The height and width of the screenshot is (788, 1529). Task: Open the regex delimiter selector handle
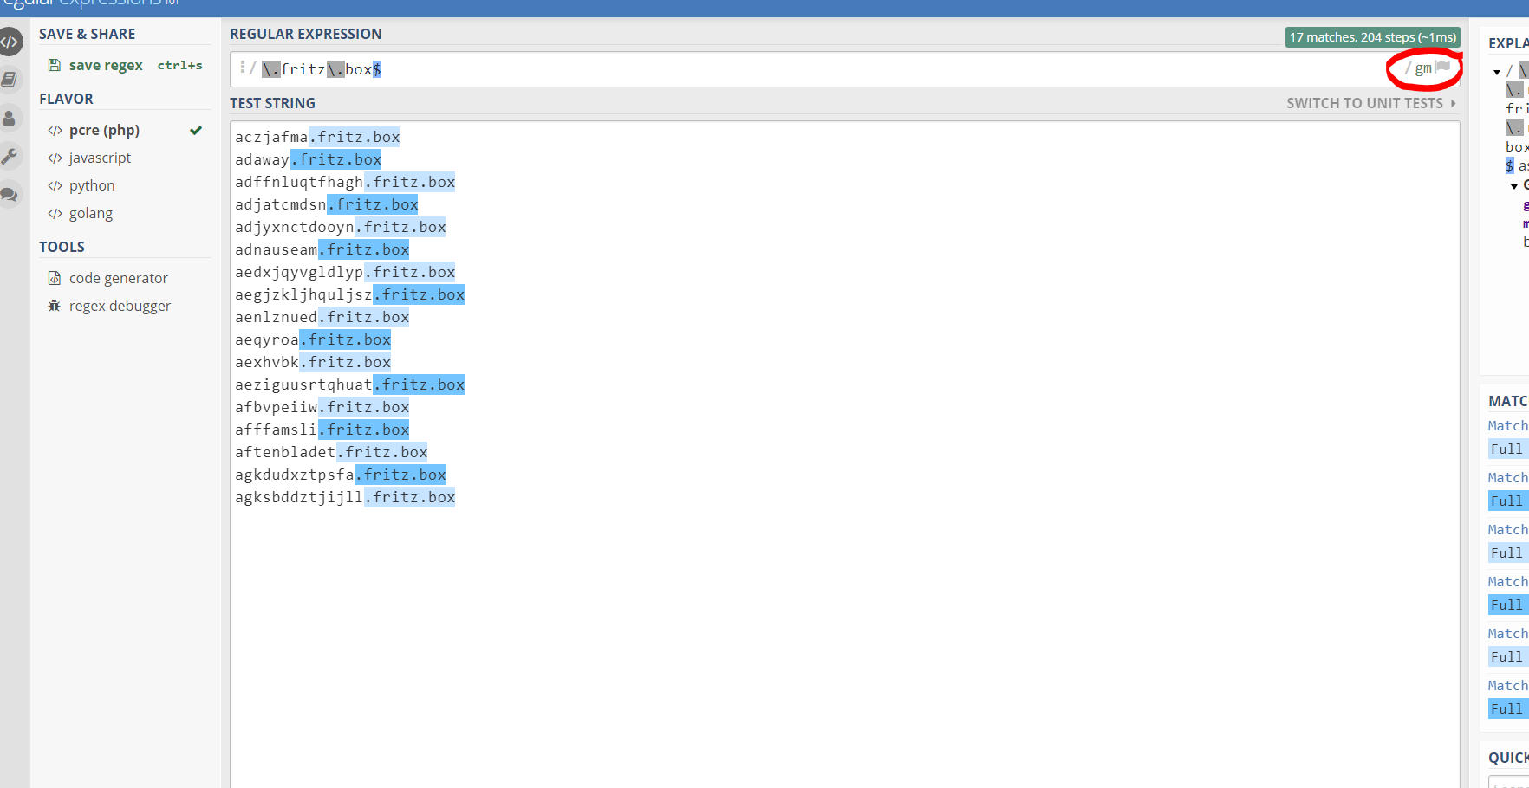point(243,68)
